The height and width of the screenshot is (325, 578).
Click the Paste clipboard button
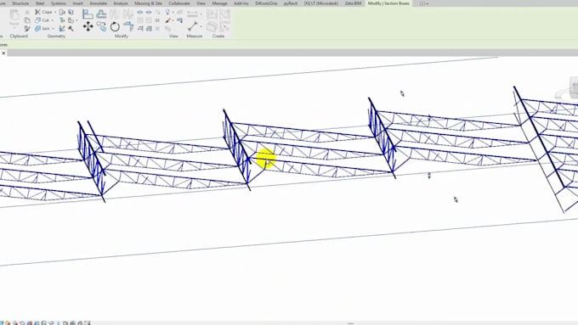[x=14, y=18]
